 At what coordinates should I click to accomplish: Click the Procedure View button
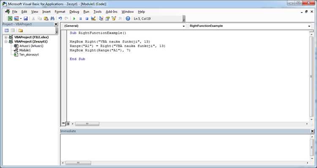click(x=63, y=123)
